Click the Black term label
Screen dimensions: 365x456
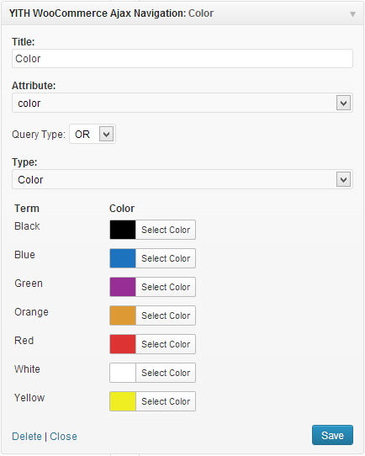tap(27, 226)
